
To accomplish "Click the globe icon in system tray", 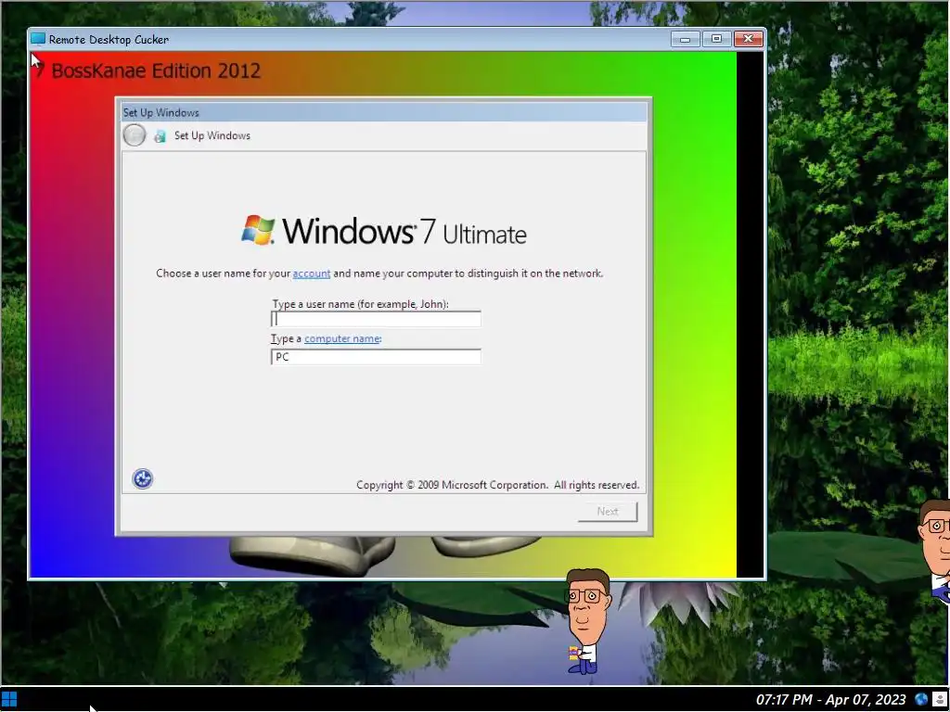I will (x=921, y=699).
